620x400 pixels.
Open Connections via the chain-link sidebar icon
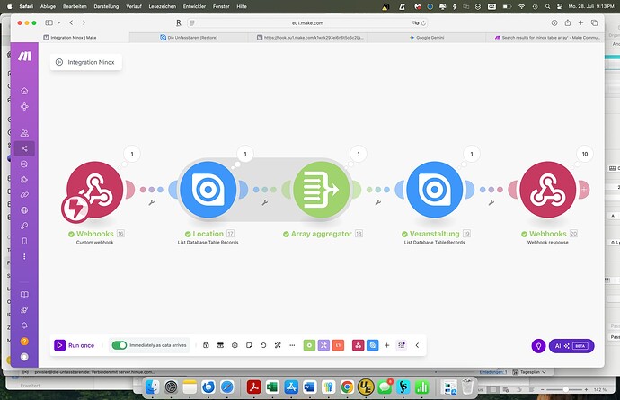24,195
